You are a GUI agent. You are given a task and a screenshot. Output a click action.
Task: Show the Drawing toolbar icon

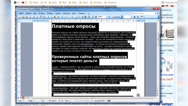click(89, 17)
